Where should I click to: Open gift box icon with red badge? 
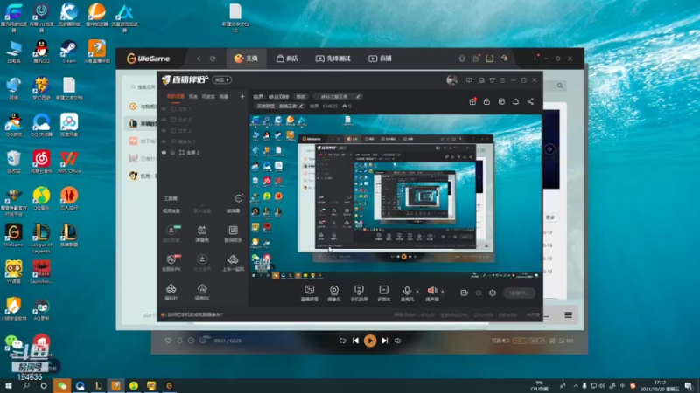tap(472, 101)
